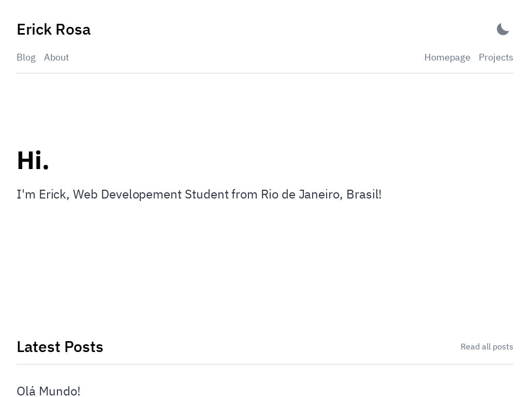The width and height of the screenshot is (530, 397).
Task: Click the word "Student" in the intro
Action: click(207, 194)
